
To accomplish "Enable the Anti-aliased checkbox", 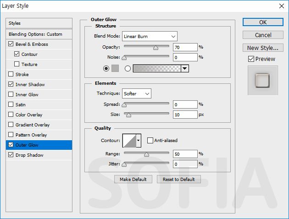I will (150, 140).
